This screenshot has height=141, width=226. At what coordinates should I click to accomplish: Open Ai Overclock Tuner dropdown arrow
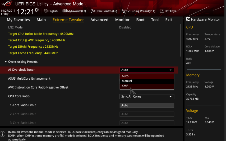pos(170,70)
